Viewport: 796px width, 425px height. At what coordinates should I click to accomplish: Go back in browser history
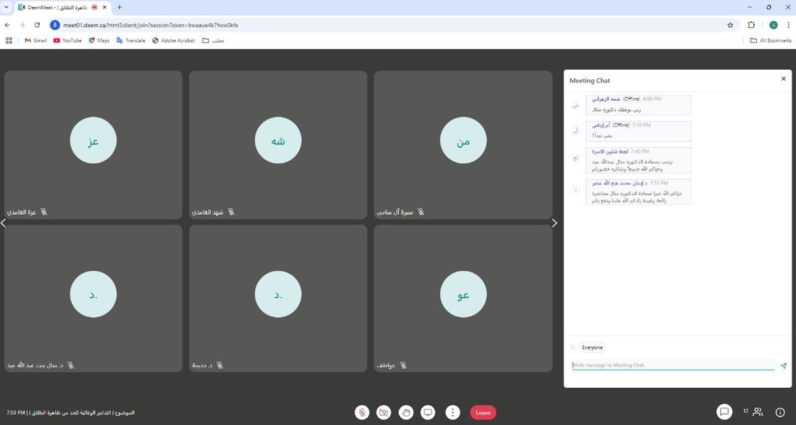tap(7, 25)
